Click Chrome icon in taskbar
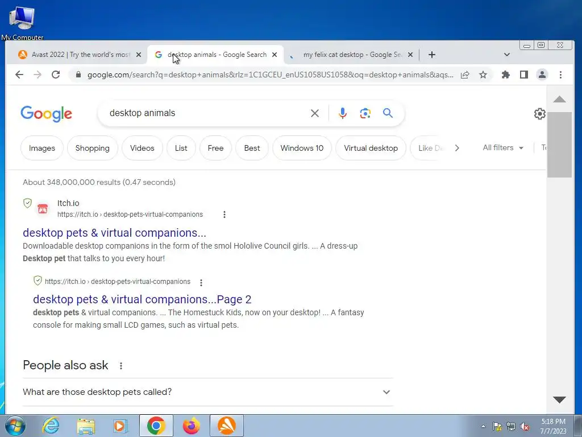 tap(156, 426)
